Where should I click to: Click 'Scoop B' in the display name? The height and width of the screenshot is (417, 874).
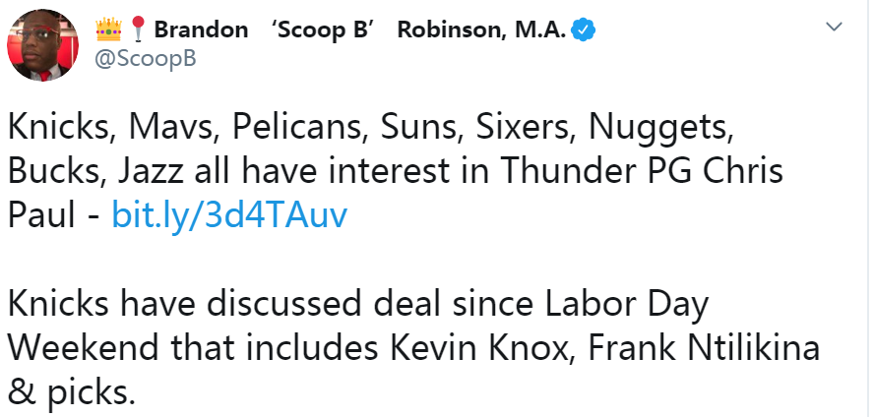pos(322,30)
